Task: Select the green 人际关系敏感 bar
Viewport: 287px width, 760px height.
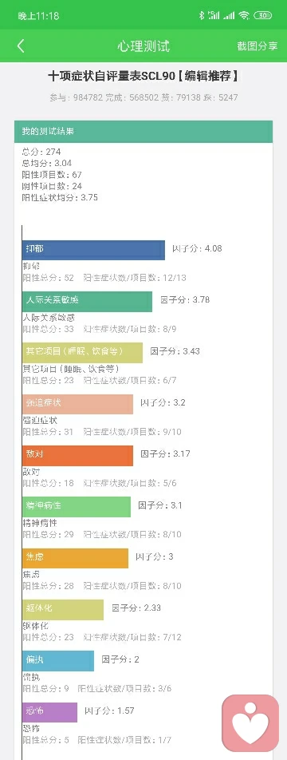Action: (87, 302)
